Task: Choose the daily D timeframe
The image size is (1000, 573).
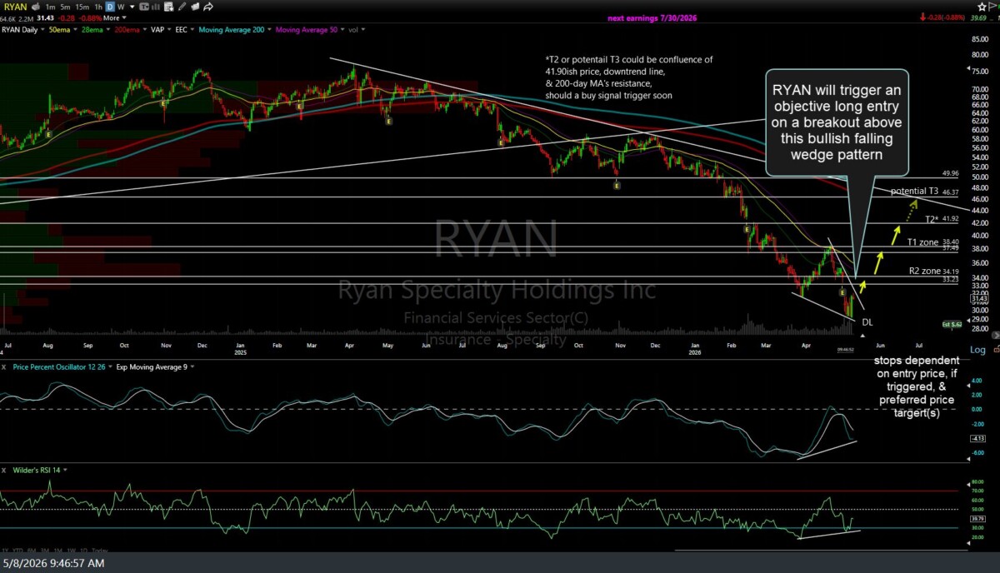Action: 110,7
